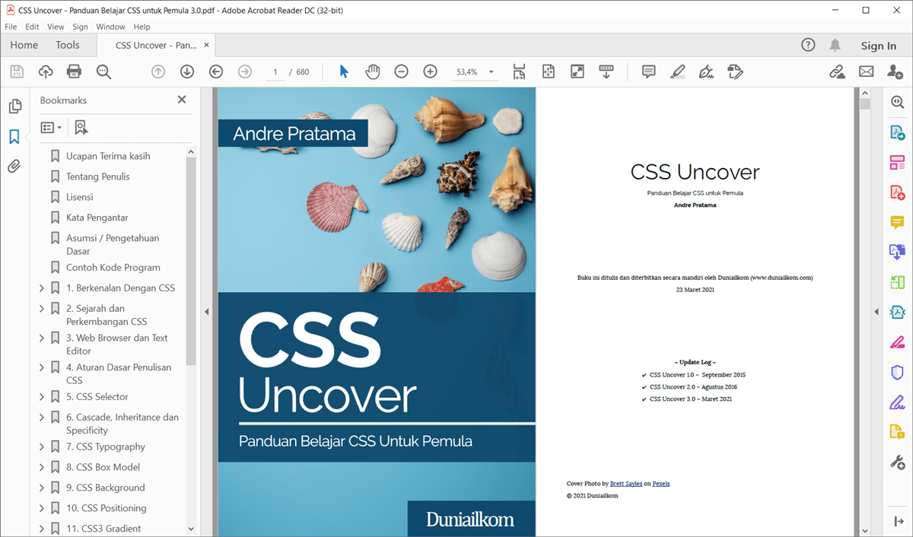Image resolution: width=913 pixels, height=537 pixels.
Task: Click the fit one full page icon
Action: (x=549, y=71)
